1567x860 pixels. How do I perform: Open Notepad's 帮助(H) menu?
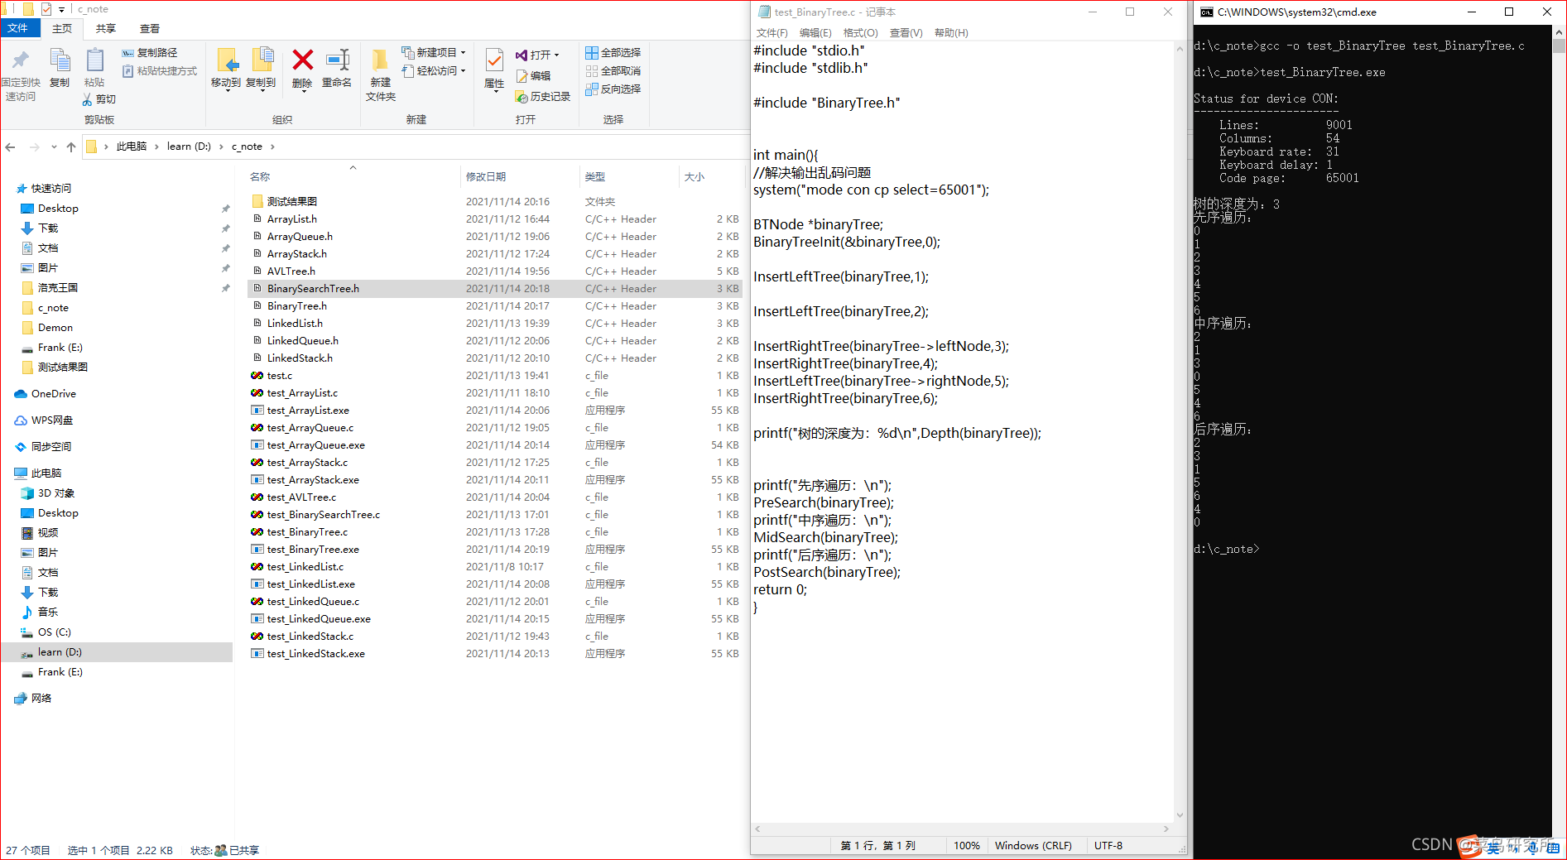click(951, 33)
